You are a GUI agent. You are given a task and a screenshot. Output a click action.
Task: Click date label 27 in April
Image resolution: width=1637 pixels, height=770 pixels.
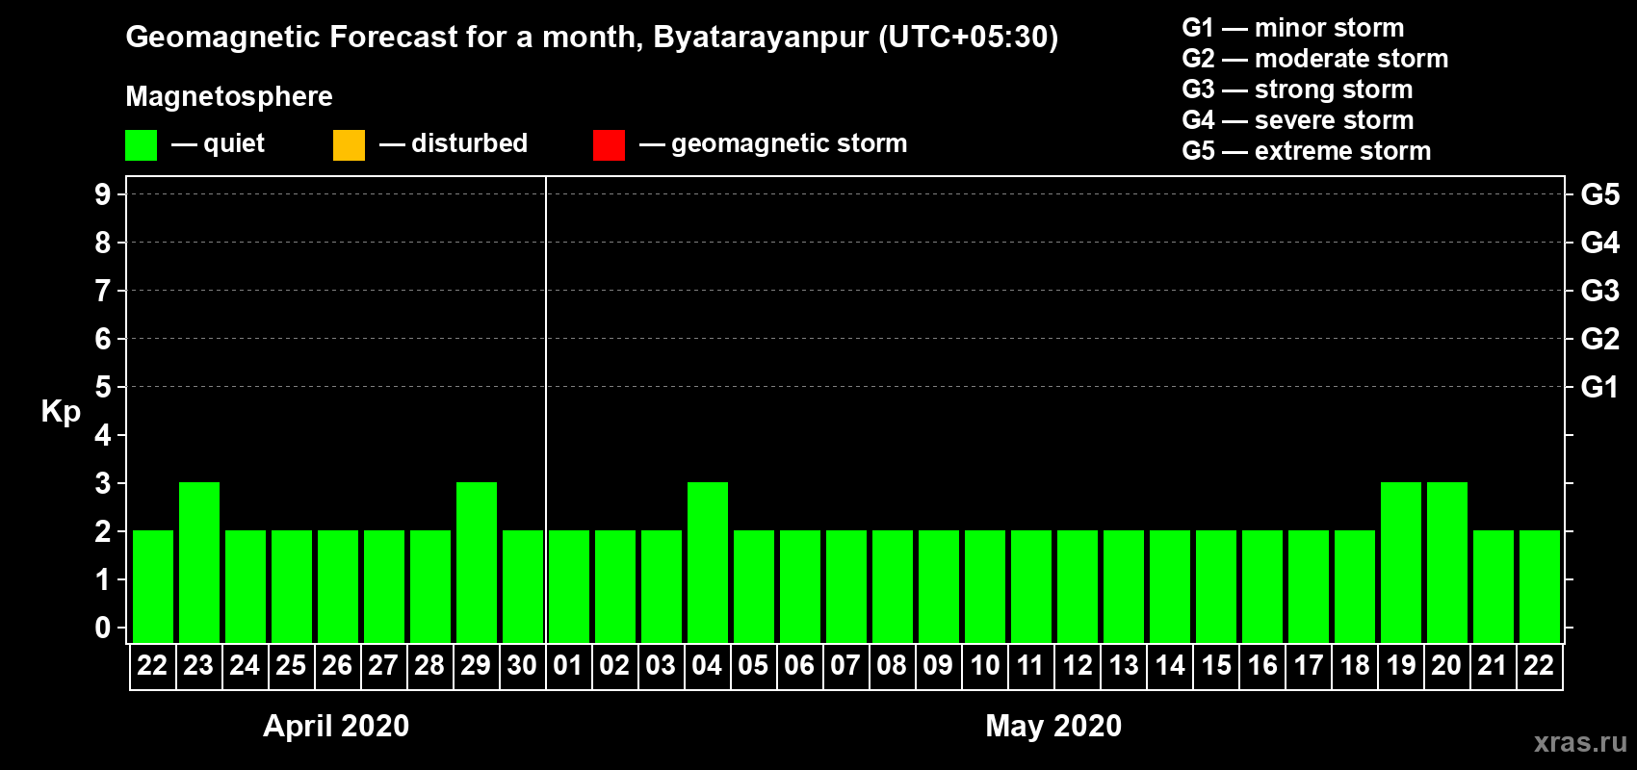[383, 665]
